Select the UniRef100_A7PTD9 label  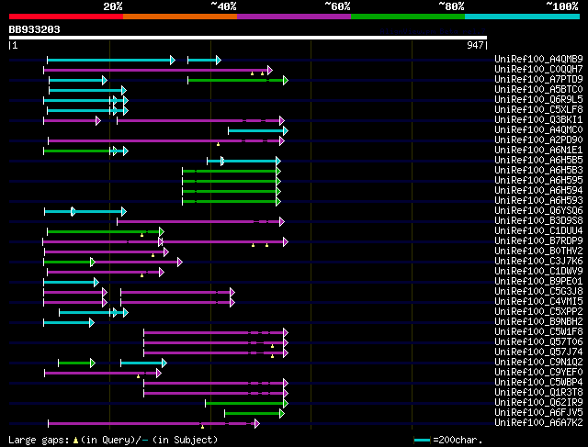point(538,79)
